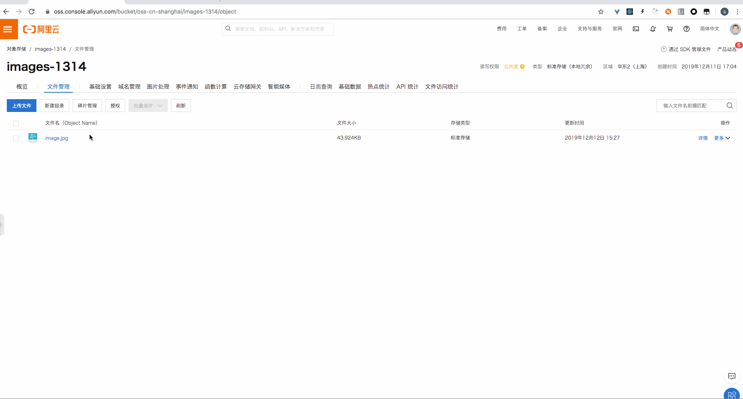Click the 新建目录 button
This screenshot has width=743, height=399.
pos(54,106)
